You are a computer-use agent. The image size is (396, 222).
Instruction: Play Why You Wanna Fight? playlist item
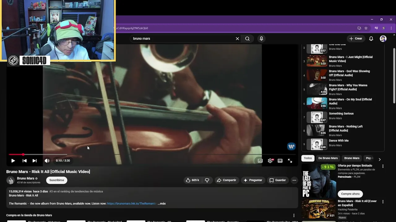[x=343, y=89]
